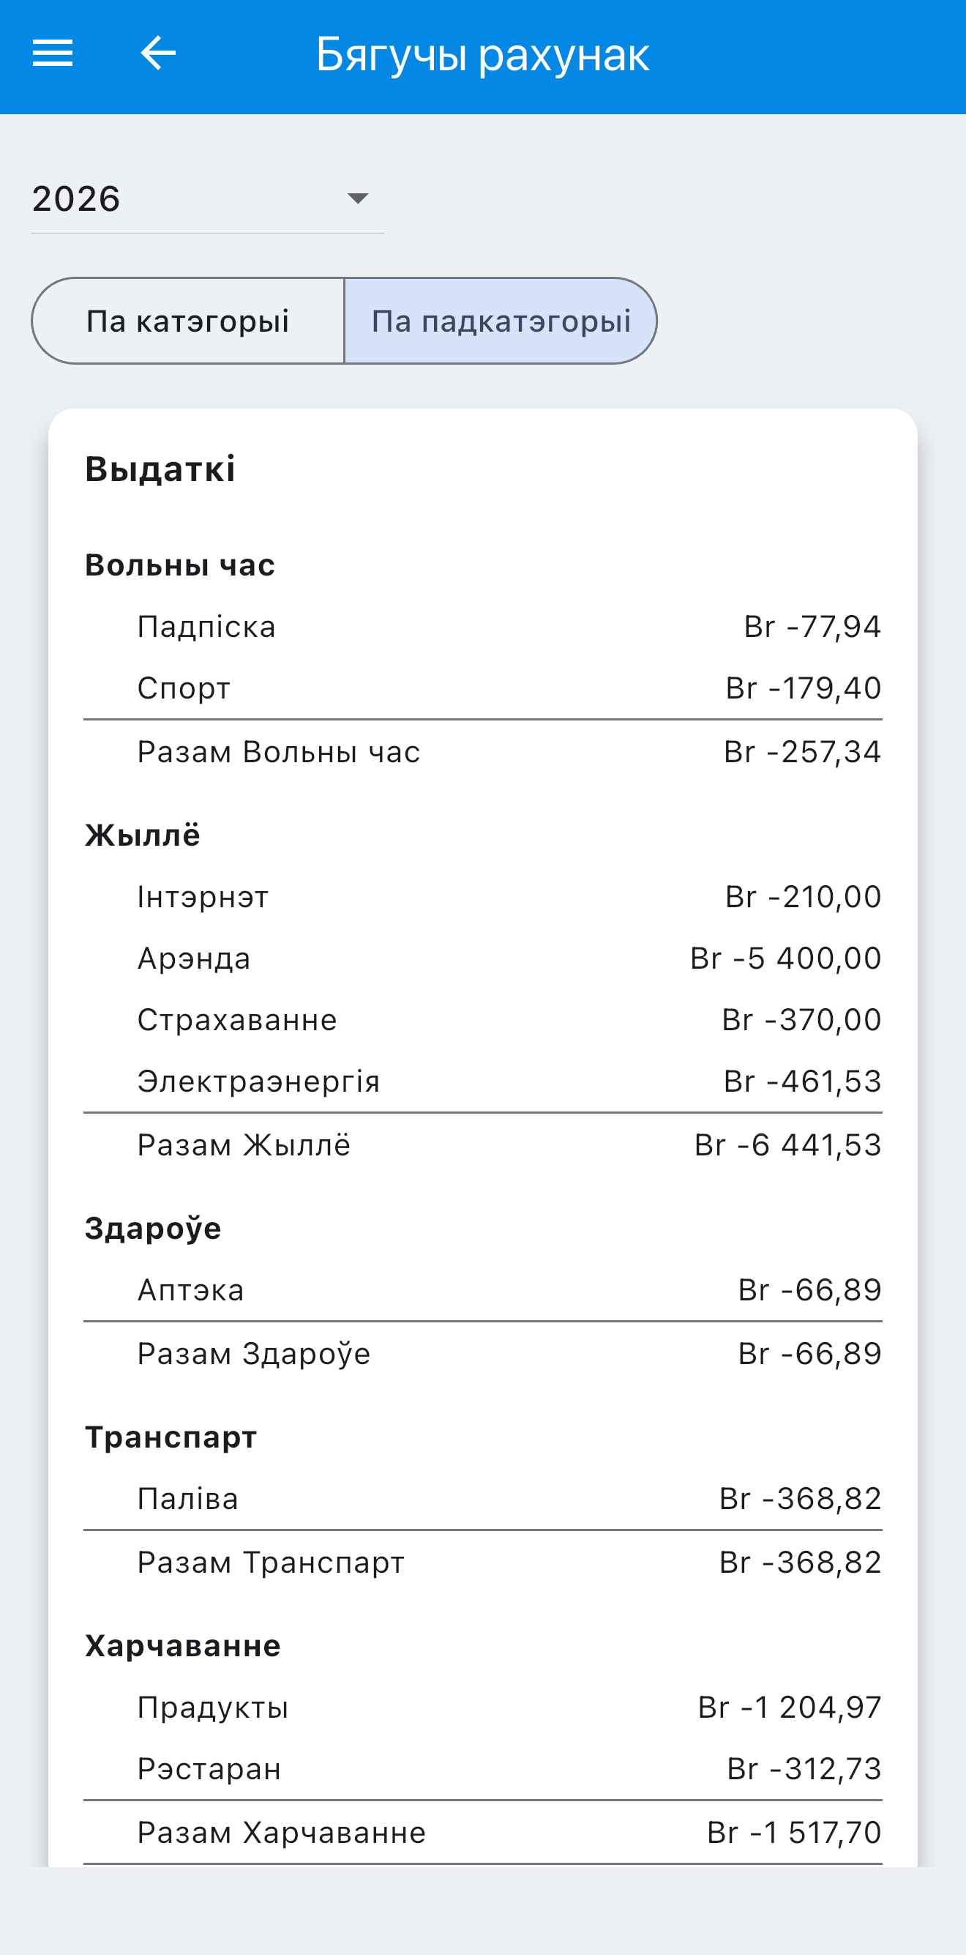Select the Страхаванне subcategory row

pyautogui.click(x=483, y=1020)
